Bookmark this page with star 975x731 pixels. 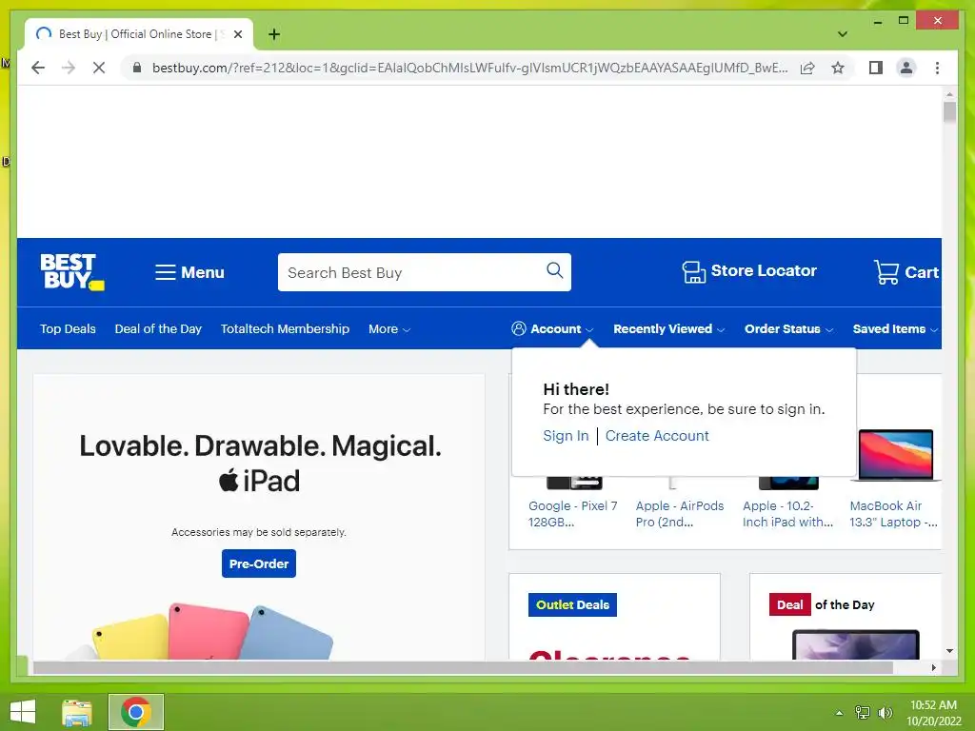(x=838, y=68)
